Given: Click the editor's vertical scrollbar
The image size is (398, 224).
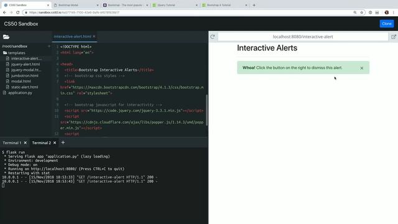Looking at the screenshot, I should click(207, 110).
